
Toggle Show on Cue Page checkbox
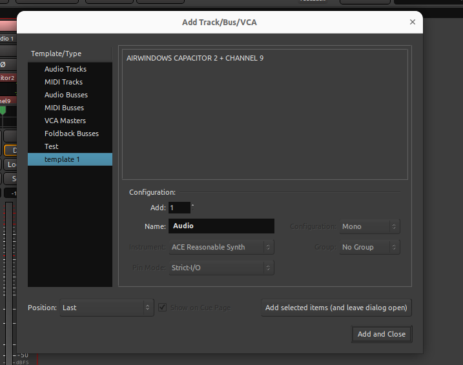click(163, 308)
